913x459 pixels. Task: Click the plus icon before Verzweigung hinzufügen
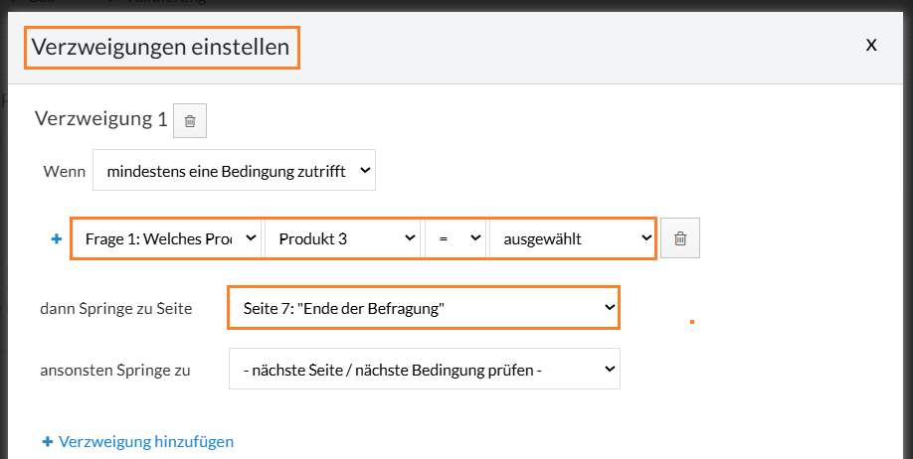[x=47, y=441]
